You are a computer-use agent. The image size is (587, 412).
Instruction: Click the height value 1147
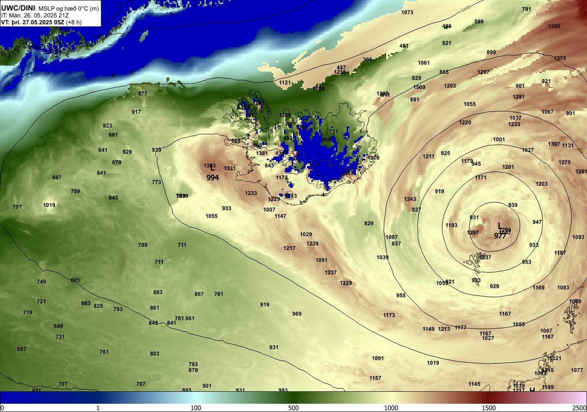click(x=280, y=216)
